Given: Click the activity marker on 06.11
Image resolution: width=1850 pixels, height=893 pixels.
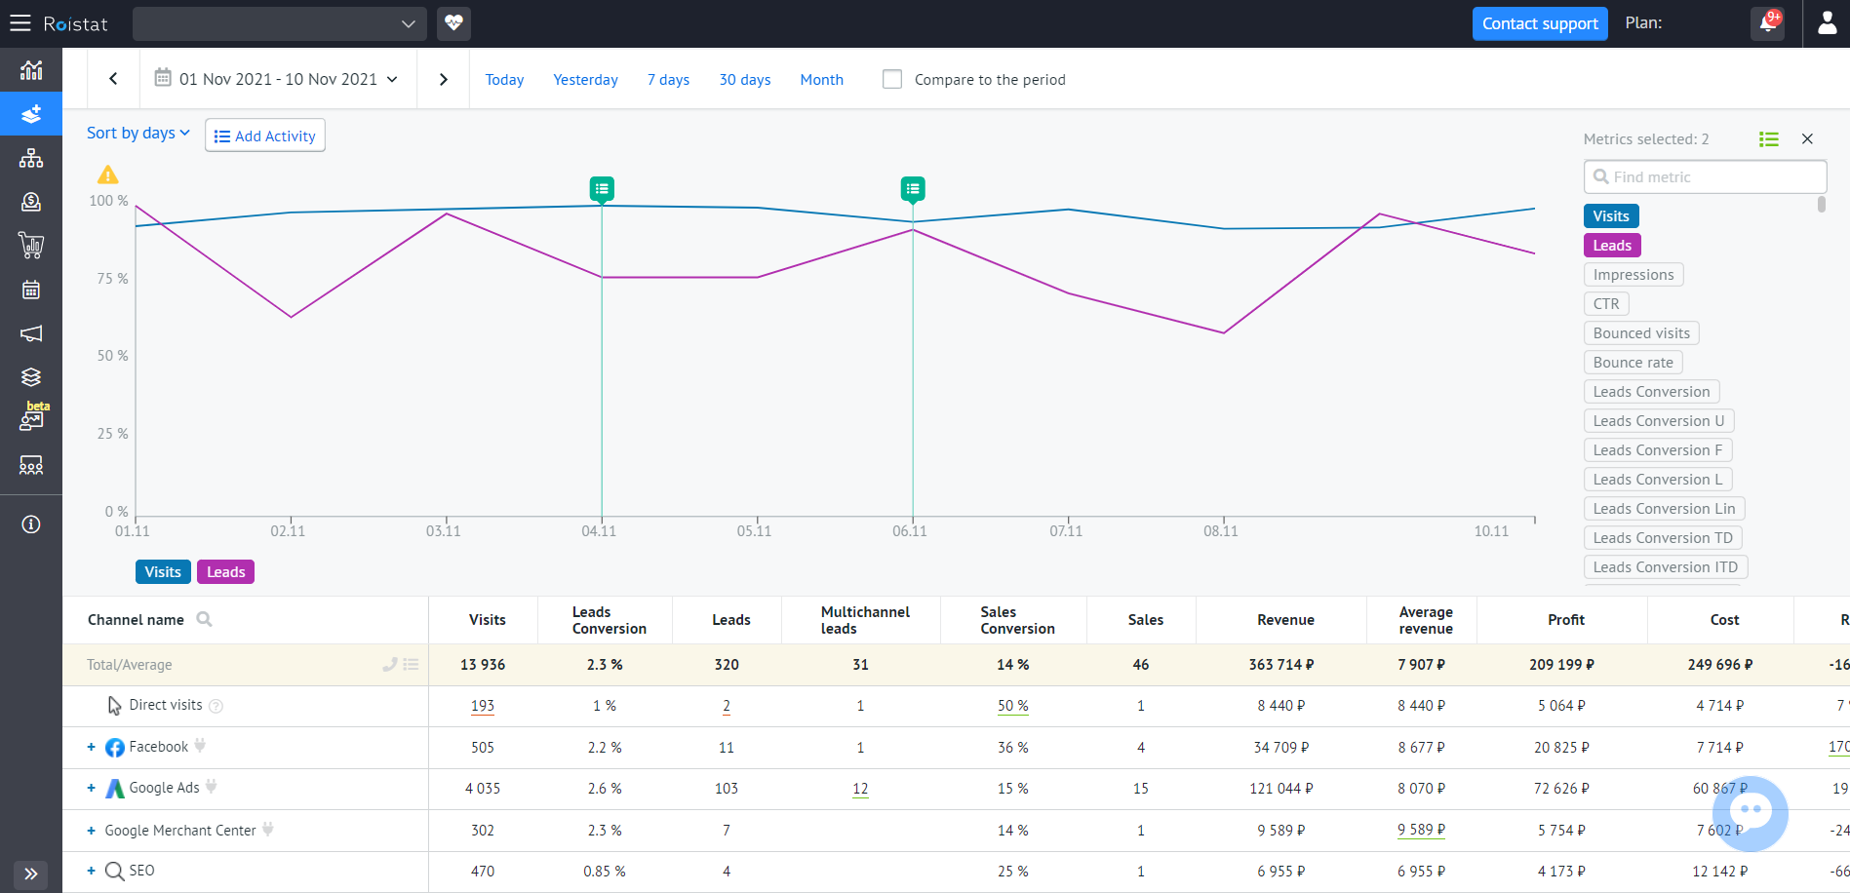Looking at the screenshot, I should (x=913, y=189).
